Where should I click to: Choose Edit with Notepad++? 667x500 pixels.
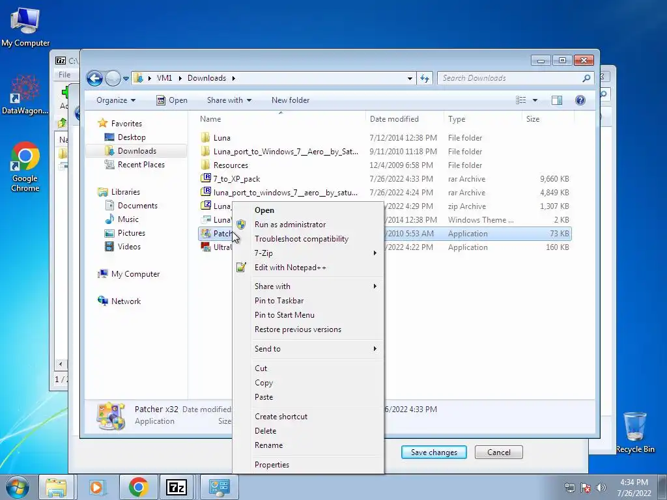pyautogui.click(x=308, y=268)
